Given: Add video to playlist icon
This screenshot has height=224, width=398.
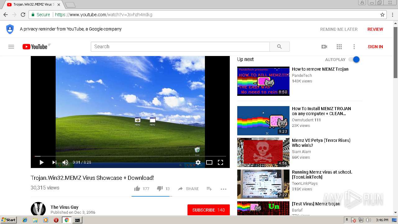Looking at the screenshot, I should (209, 189).
